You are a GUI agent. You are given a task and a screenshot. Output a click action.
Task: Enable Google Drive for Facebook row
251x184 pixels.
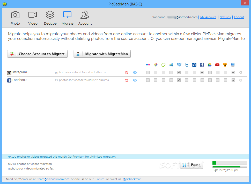pos(210,80)
